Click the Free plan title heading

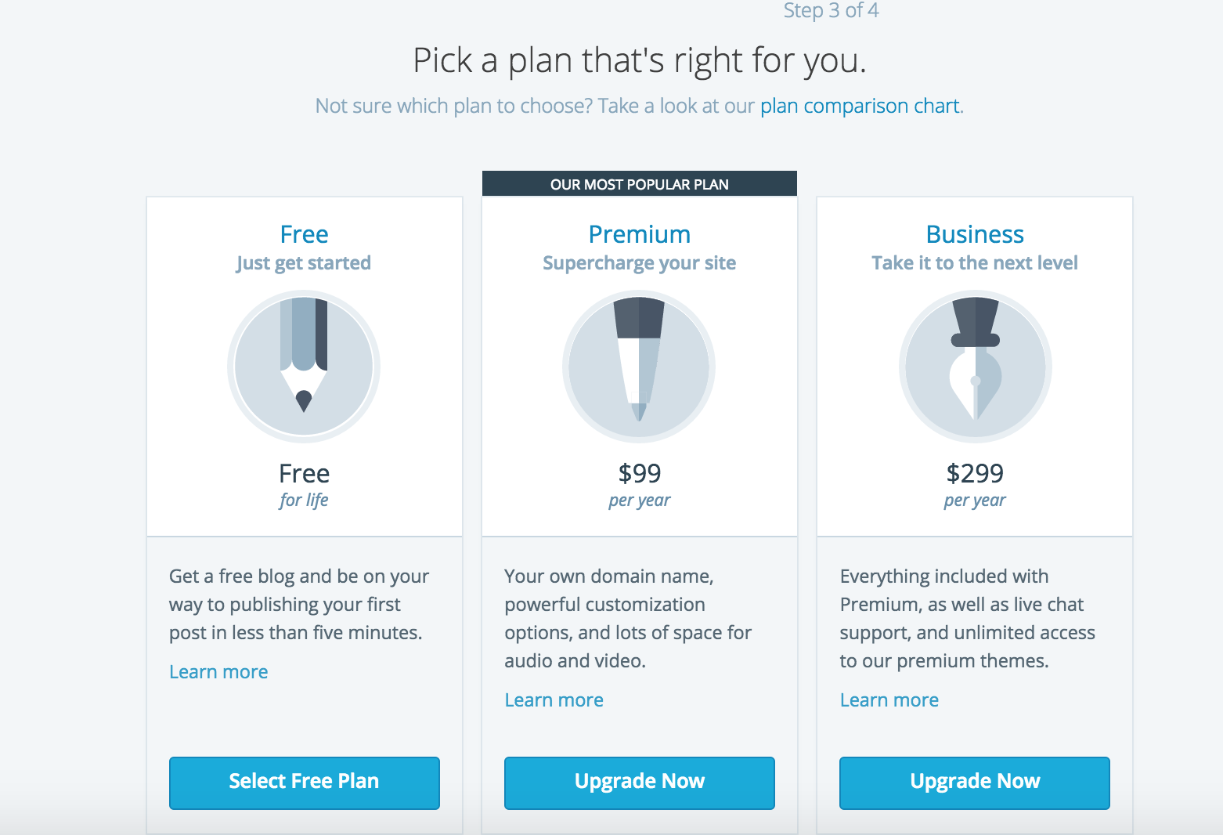click(x=304, y=234)
